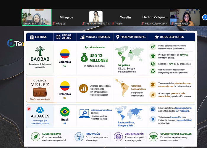Click the OPORTUNIDADES GLOBALES footer heading
Viewport: 207px width, 148px height.
click(176, 134)
